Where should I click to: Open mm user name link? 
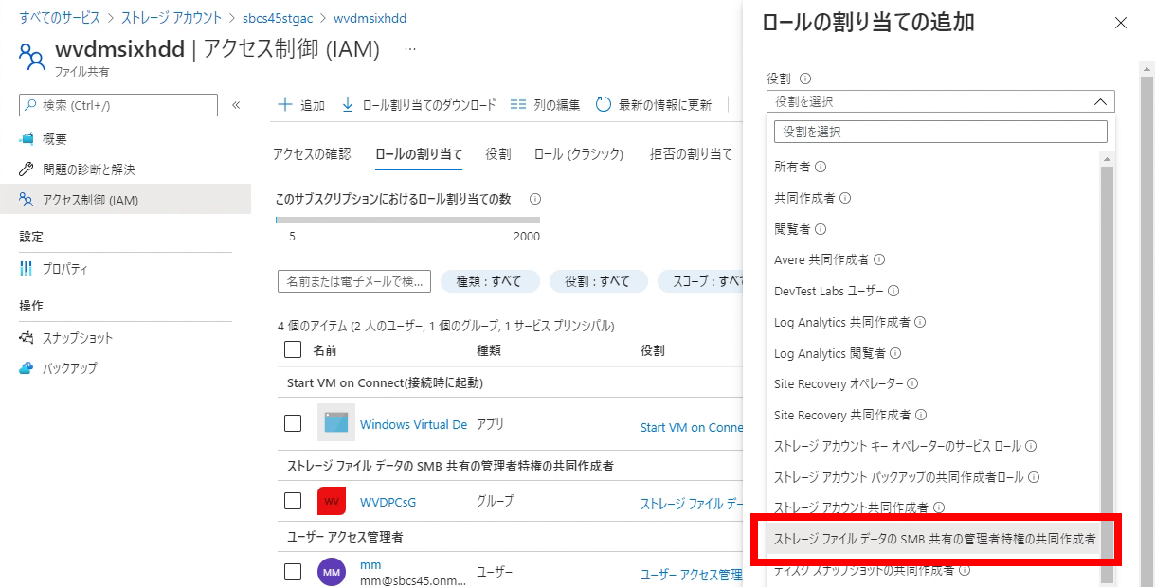pos(370,565)
